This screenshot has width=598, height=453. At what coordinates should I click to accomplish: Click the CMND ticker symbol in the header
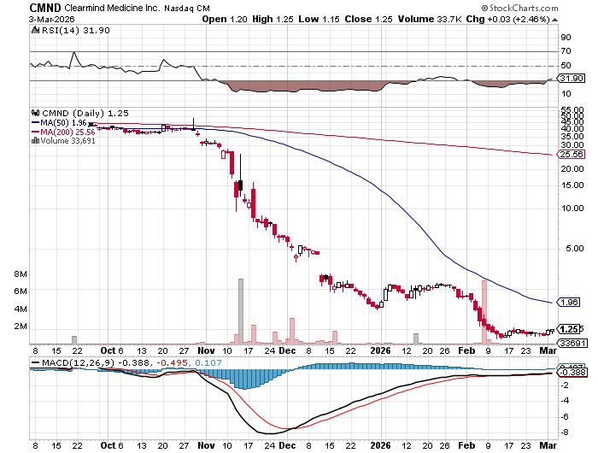point(45,8)
